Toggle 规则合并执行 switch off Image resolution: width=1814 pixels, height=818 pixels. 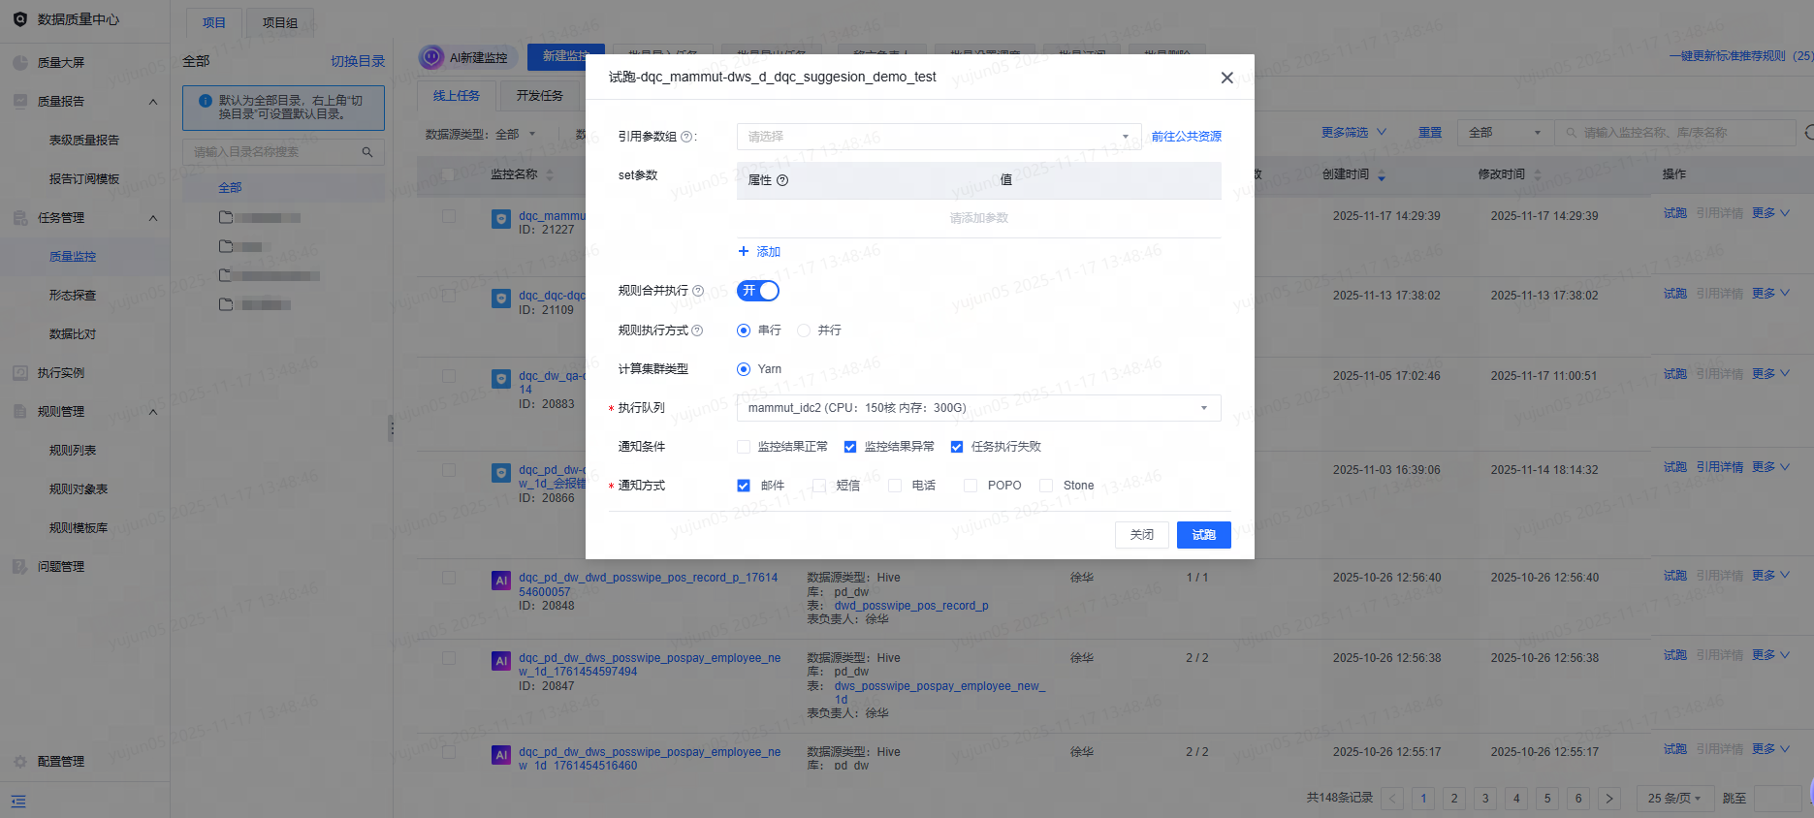click(x=758, y=291)
